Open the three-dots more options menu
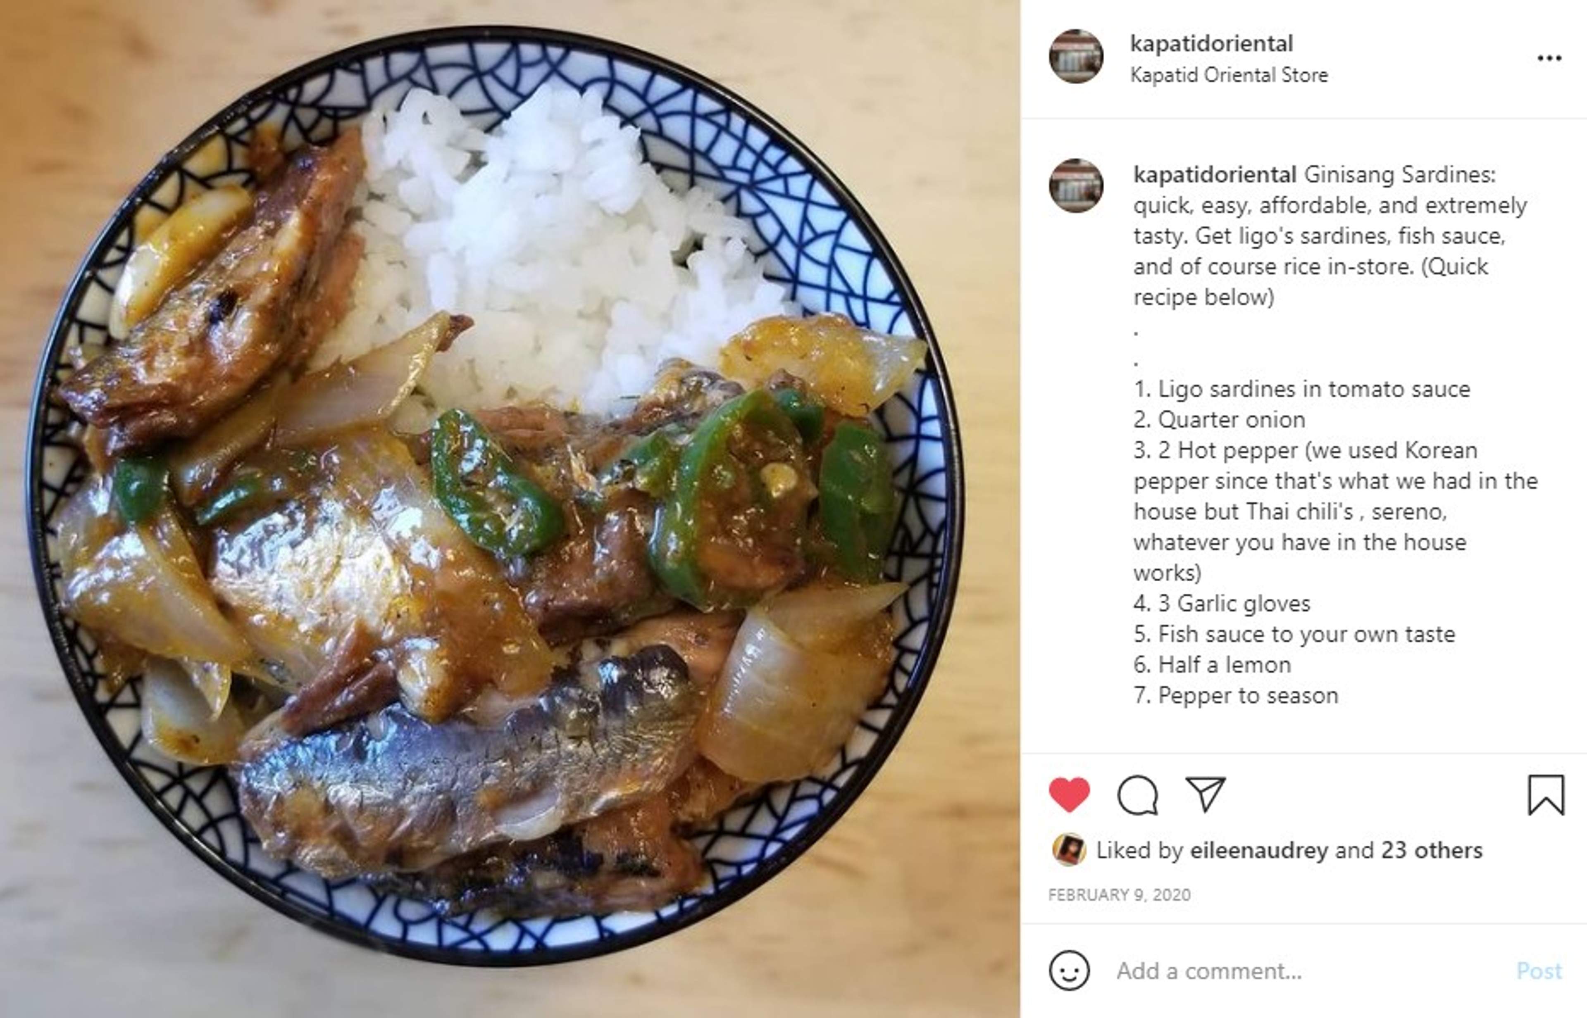Screen dimensions: 1587x1018 click(1549, 58)
